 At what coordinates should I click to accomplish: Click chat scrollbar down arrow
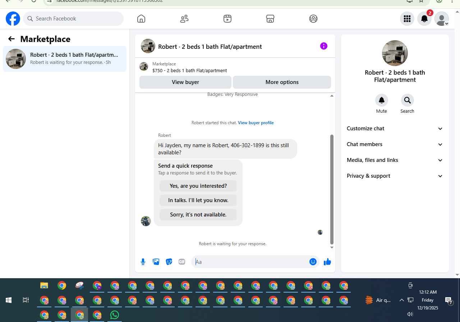tap(332, 248)
